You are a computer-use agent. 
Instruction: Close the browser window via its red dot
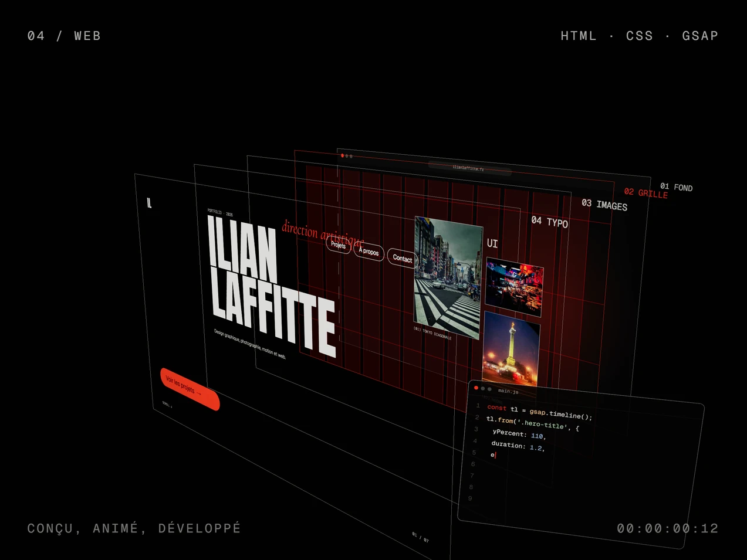tap(342, 155)
